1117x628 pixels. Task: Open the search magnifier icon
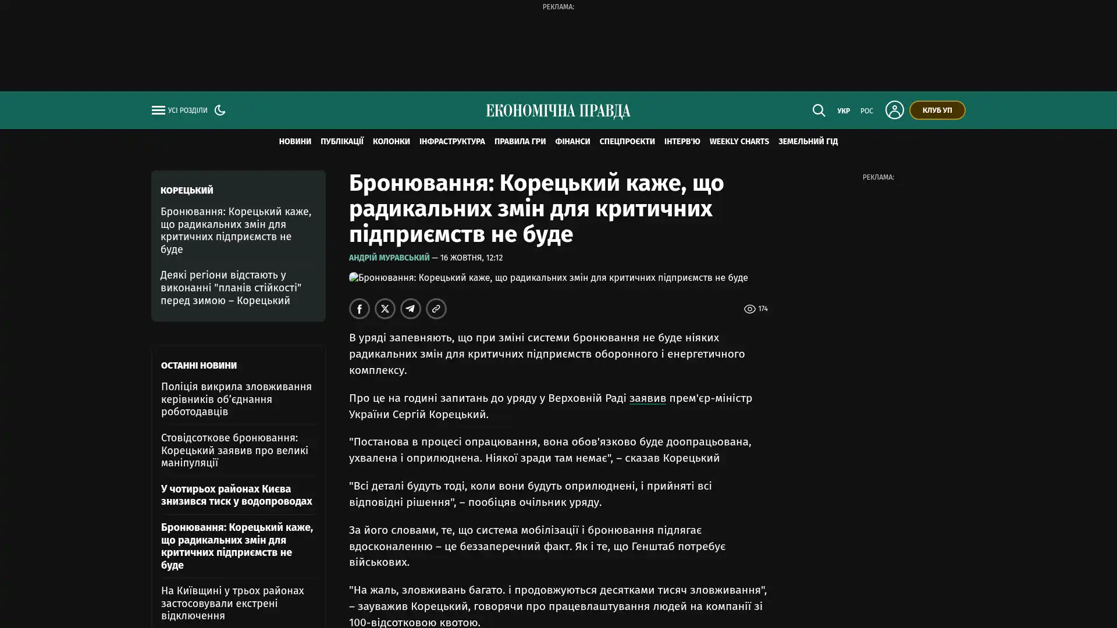point(819,110)
